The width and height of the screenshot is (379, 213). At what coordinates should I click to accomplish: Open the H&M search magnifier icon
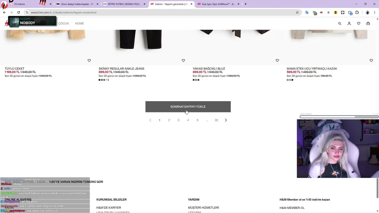[340, 23]
